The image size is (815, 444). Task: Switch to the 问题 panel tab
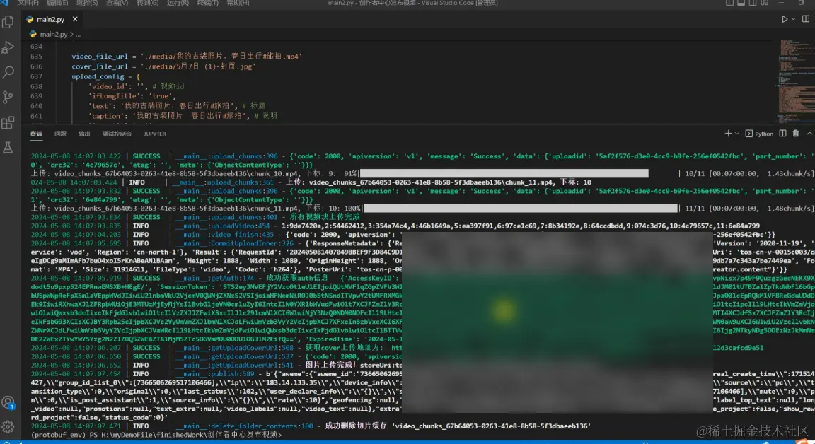pos(60,134)
